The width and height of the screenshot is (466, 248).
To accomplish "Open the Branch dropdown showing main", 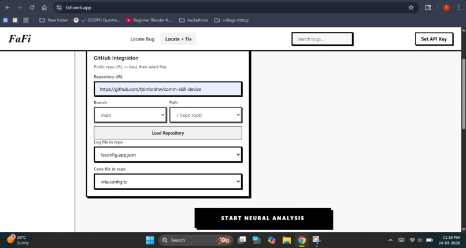I will (130, 115).
